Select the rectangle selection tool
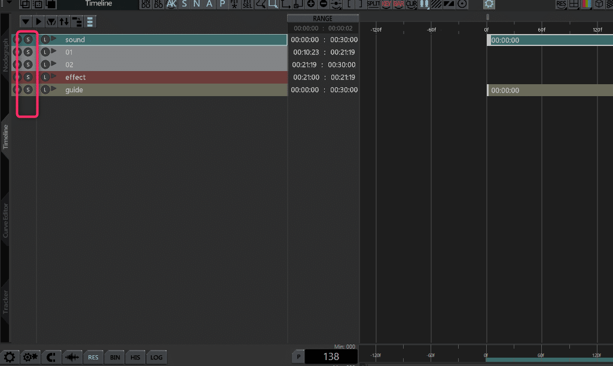The width and height of the screenshot is (613, 366). click(273, 4)
